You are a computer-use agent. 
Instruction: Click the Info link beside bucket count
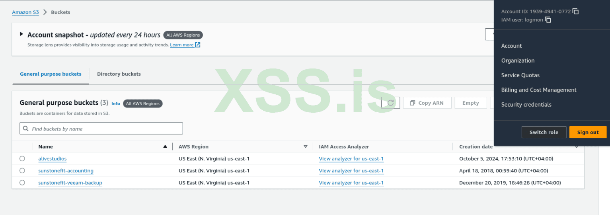[x=115, y=104]
